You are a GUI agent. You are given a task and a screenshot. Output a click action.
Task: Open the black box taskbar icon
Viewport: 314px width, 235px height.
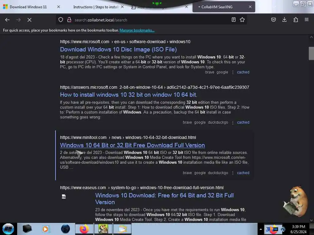[x=27, y=229]
